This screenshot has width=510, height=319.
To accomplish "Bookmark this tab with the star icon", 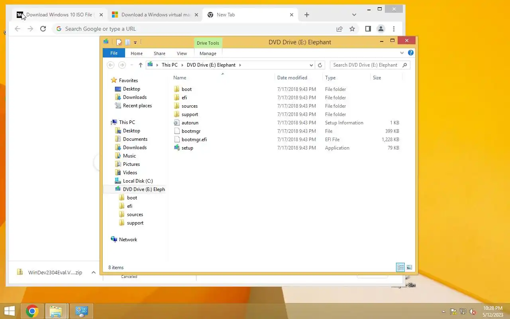I will pos(352,29).
